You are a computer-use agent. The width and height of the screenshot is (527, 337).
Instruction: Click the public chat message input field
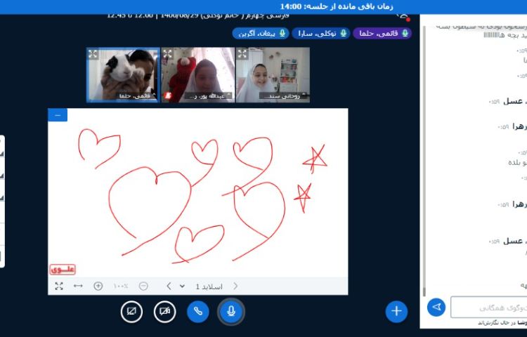point(488,307)
